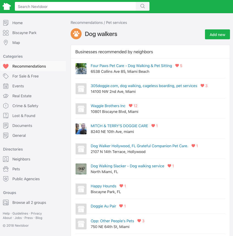Open the Doggie Au Pair listing
233x236 pixels.
click(x=103, y=206)
